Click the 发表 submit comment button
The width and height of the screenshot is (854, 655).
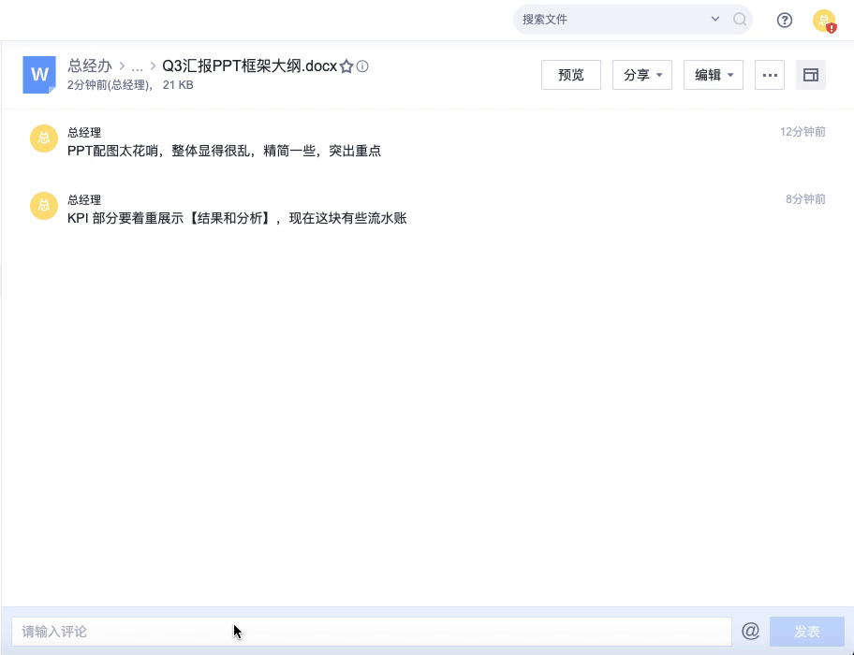[805, 631]
